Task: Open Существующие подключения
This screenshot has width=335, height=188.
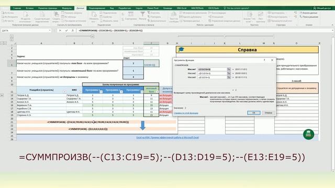Action: click(x=42, y=17)
